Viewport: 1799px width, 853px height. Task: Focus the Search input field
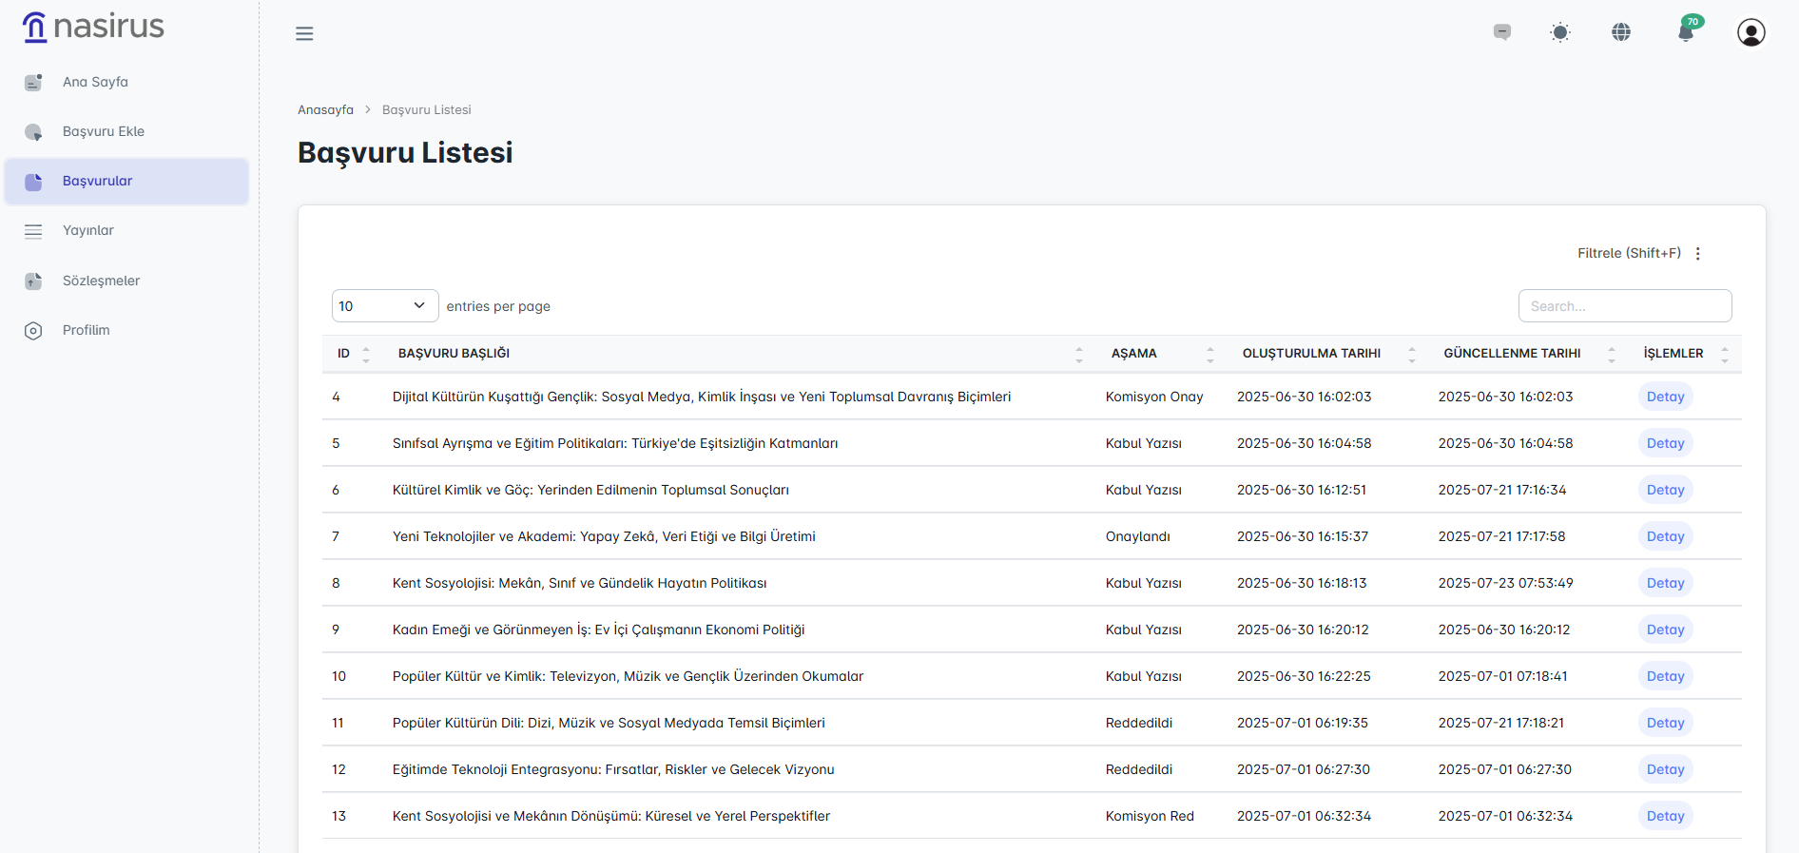pos(1624,306)
